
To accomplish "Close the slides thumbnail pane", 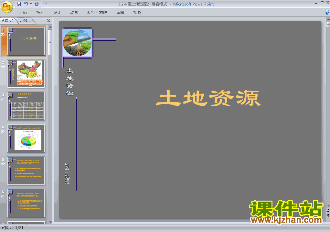I will click(x=48, y=21).
